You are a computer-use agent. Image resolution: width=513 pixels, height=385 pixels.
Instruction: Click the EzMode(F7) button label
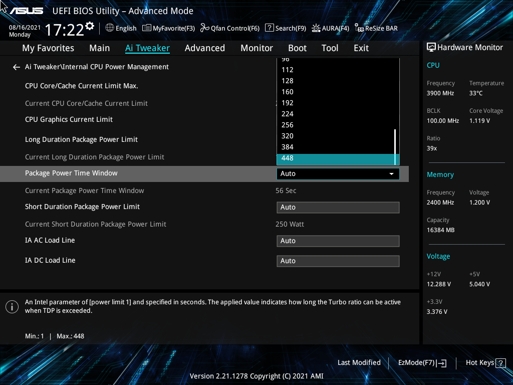(416, 363)
